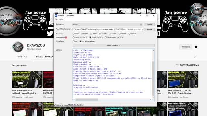This screenshot has width=207, height=116.
Task: Click the right chevron on the channel tabs
Action: point(195,57)
